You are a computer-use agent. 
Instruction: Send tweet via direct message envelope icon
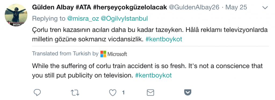tap(150, 93)
